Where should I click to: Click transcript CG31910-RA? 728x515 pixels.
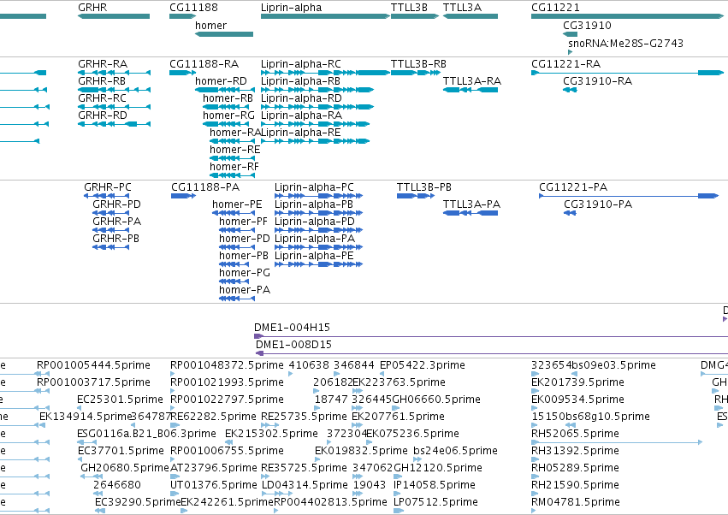(x=570, y=90)
